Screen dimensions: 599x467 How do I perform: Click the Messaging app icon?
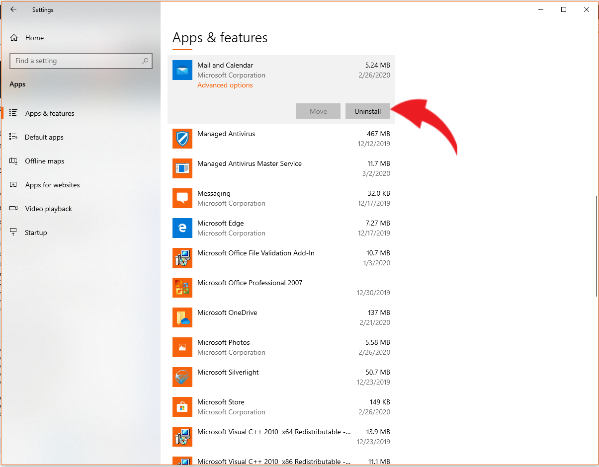(182, 198)
